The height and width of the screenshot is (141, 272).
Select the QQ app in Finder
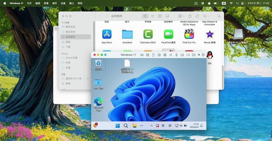(x=210, y=58)
